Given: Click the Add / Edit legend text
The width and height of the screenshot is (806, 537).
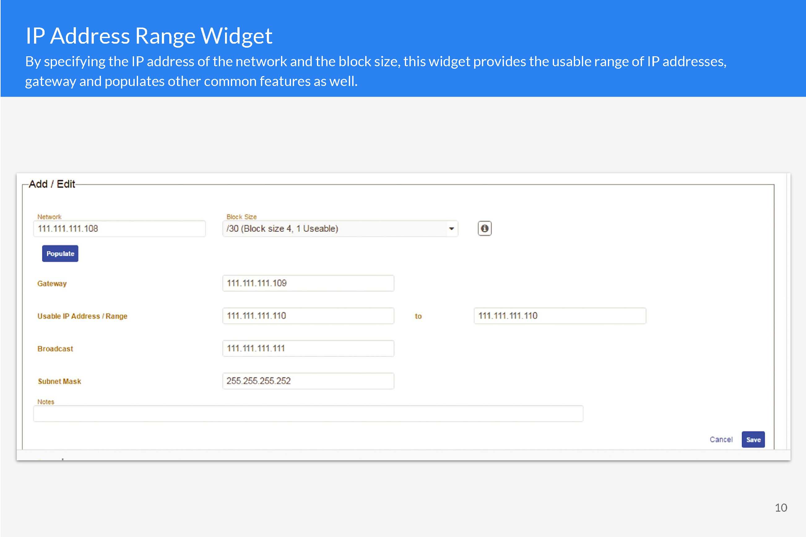Looking at the screenshot, I should 52,184.
